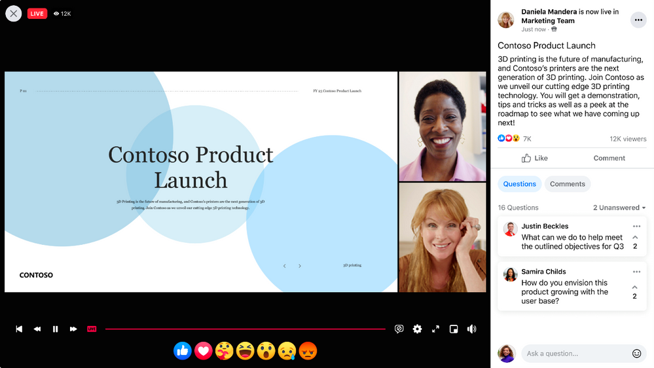Click the red LIVE badge at top

(37, 13)
